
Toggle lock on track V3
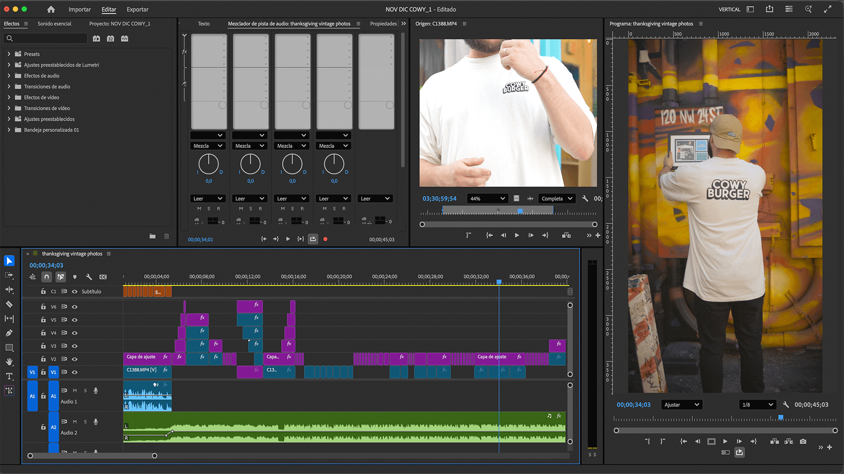(43, 346)
